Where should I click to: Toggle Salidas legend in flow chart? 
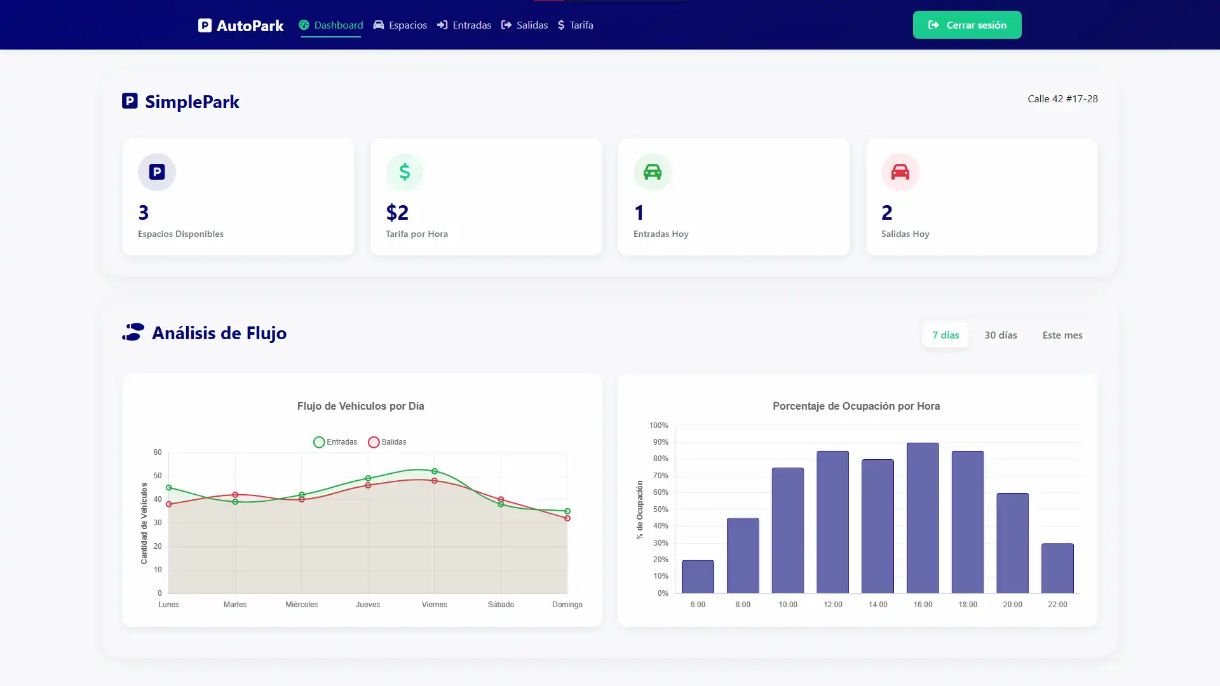click(x=387, y=442)
